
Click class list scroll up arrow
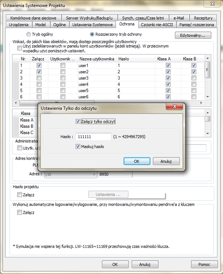(207, 113)
